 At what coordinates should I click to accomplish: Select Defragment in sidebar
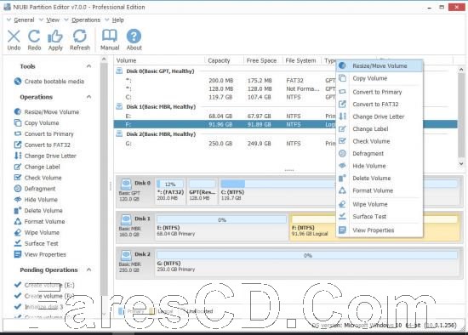(x=35, y=189)
